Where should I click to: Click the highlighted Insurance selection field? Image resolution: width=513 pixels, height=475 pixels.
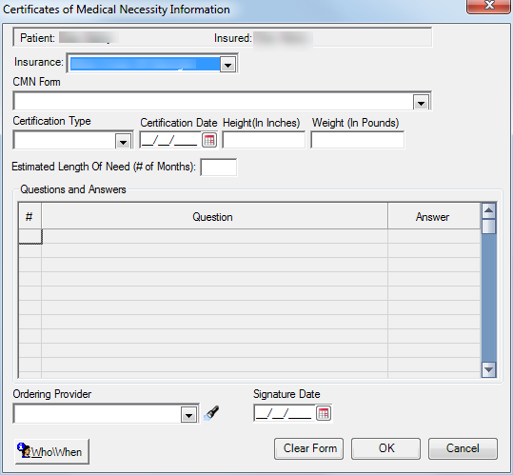145,64
